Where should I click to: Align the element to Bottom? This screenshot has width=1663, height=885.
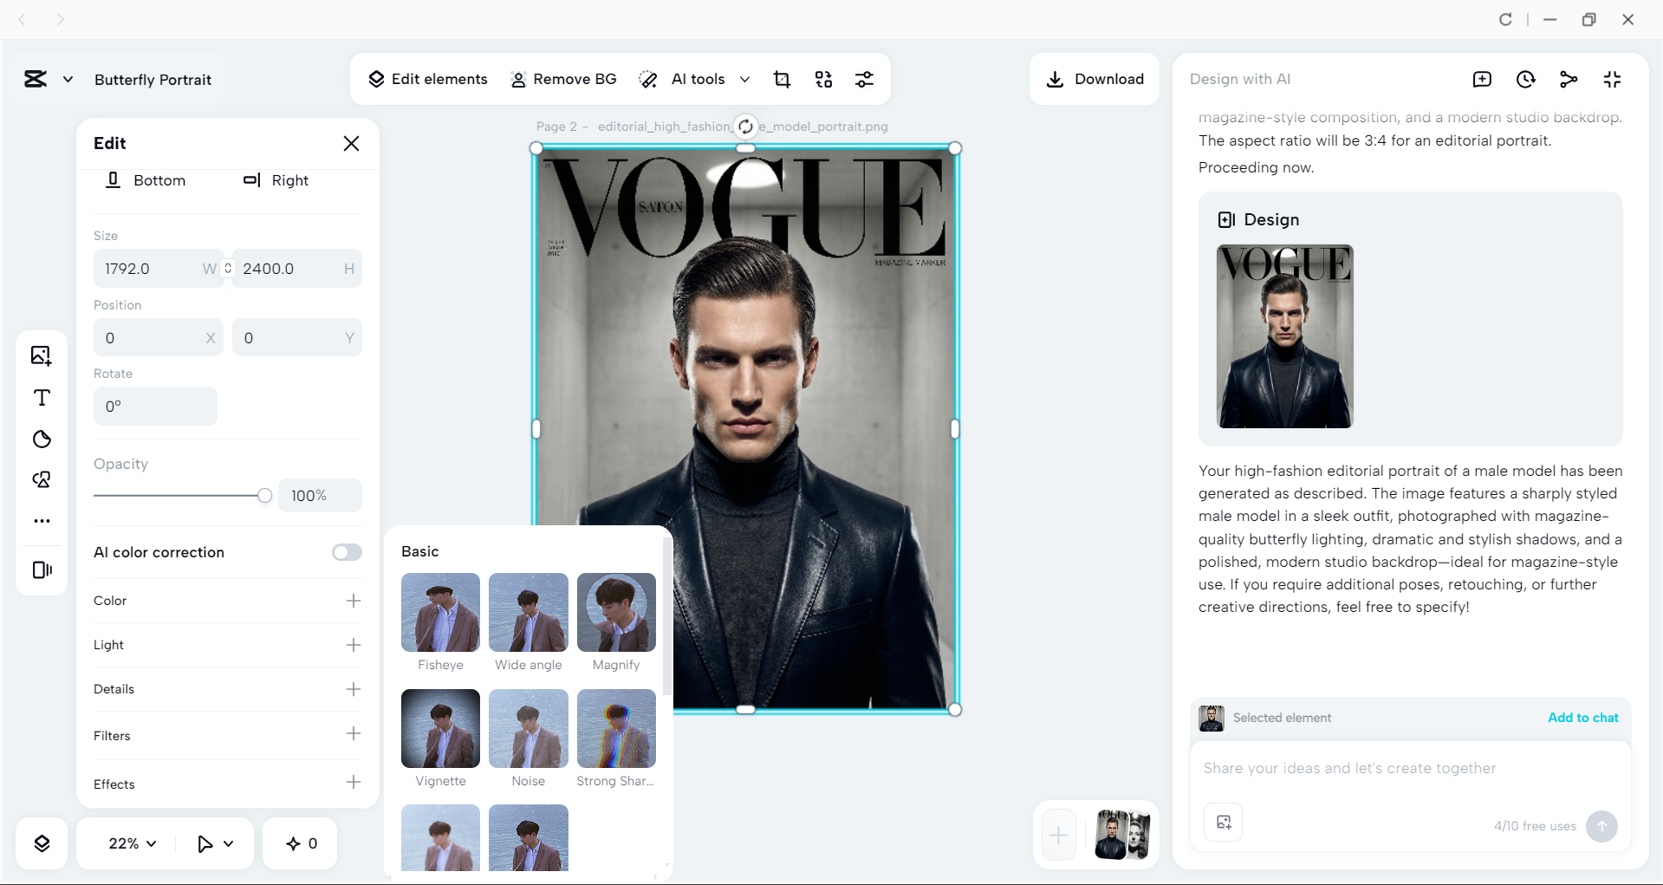[x=146, y=180]
